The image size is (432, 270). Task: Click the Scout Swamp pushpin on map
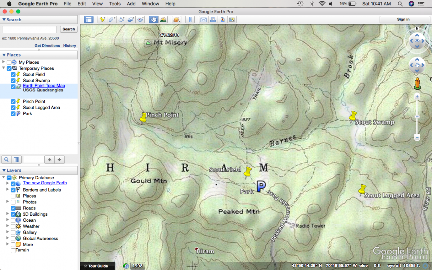[353, 116]
